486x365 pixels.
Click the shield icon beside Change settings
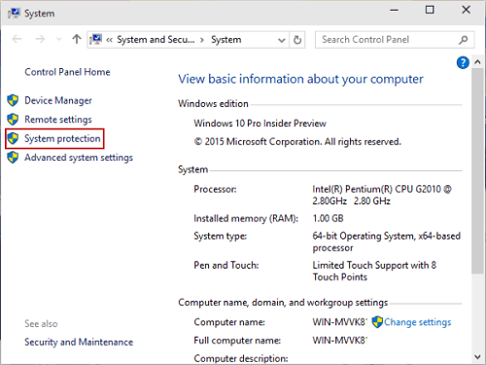pyautogui.click(x=377, y=322)
